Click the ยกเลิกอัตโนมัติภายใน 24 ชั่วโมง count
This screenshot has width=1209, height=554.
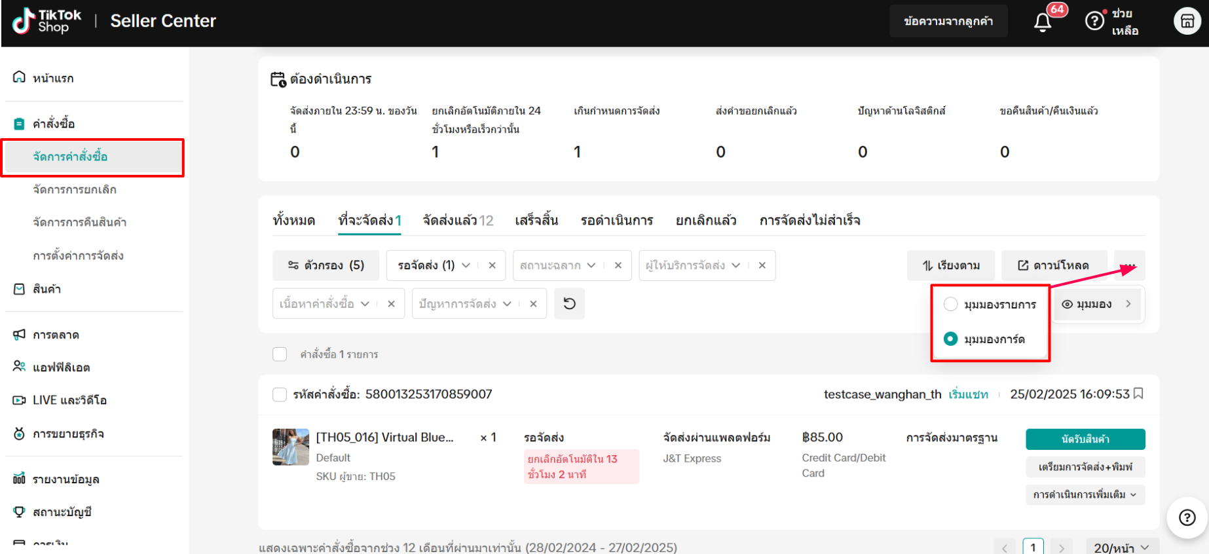click(435, 152)
